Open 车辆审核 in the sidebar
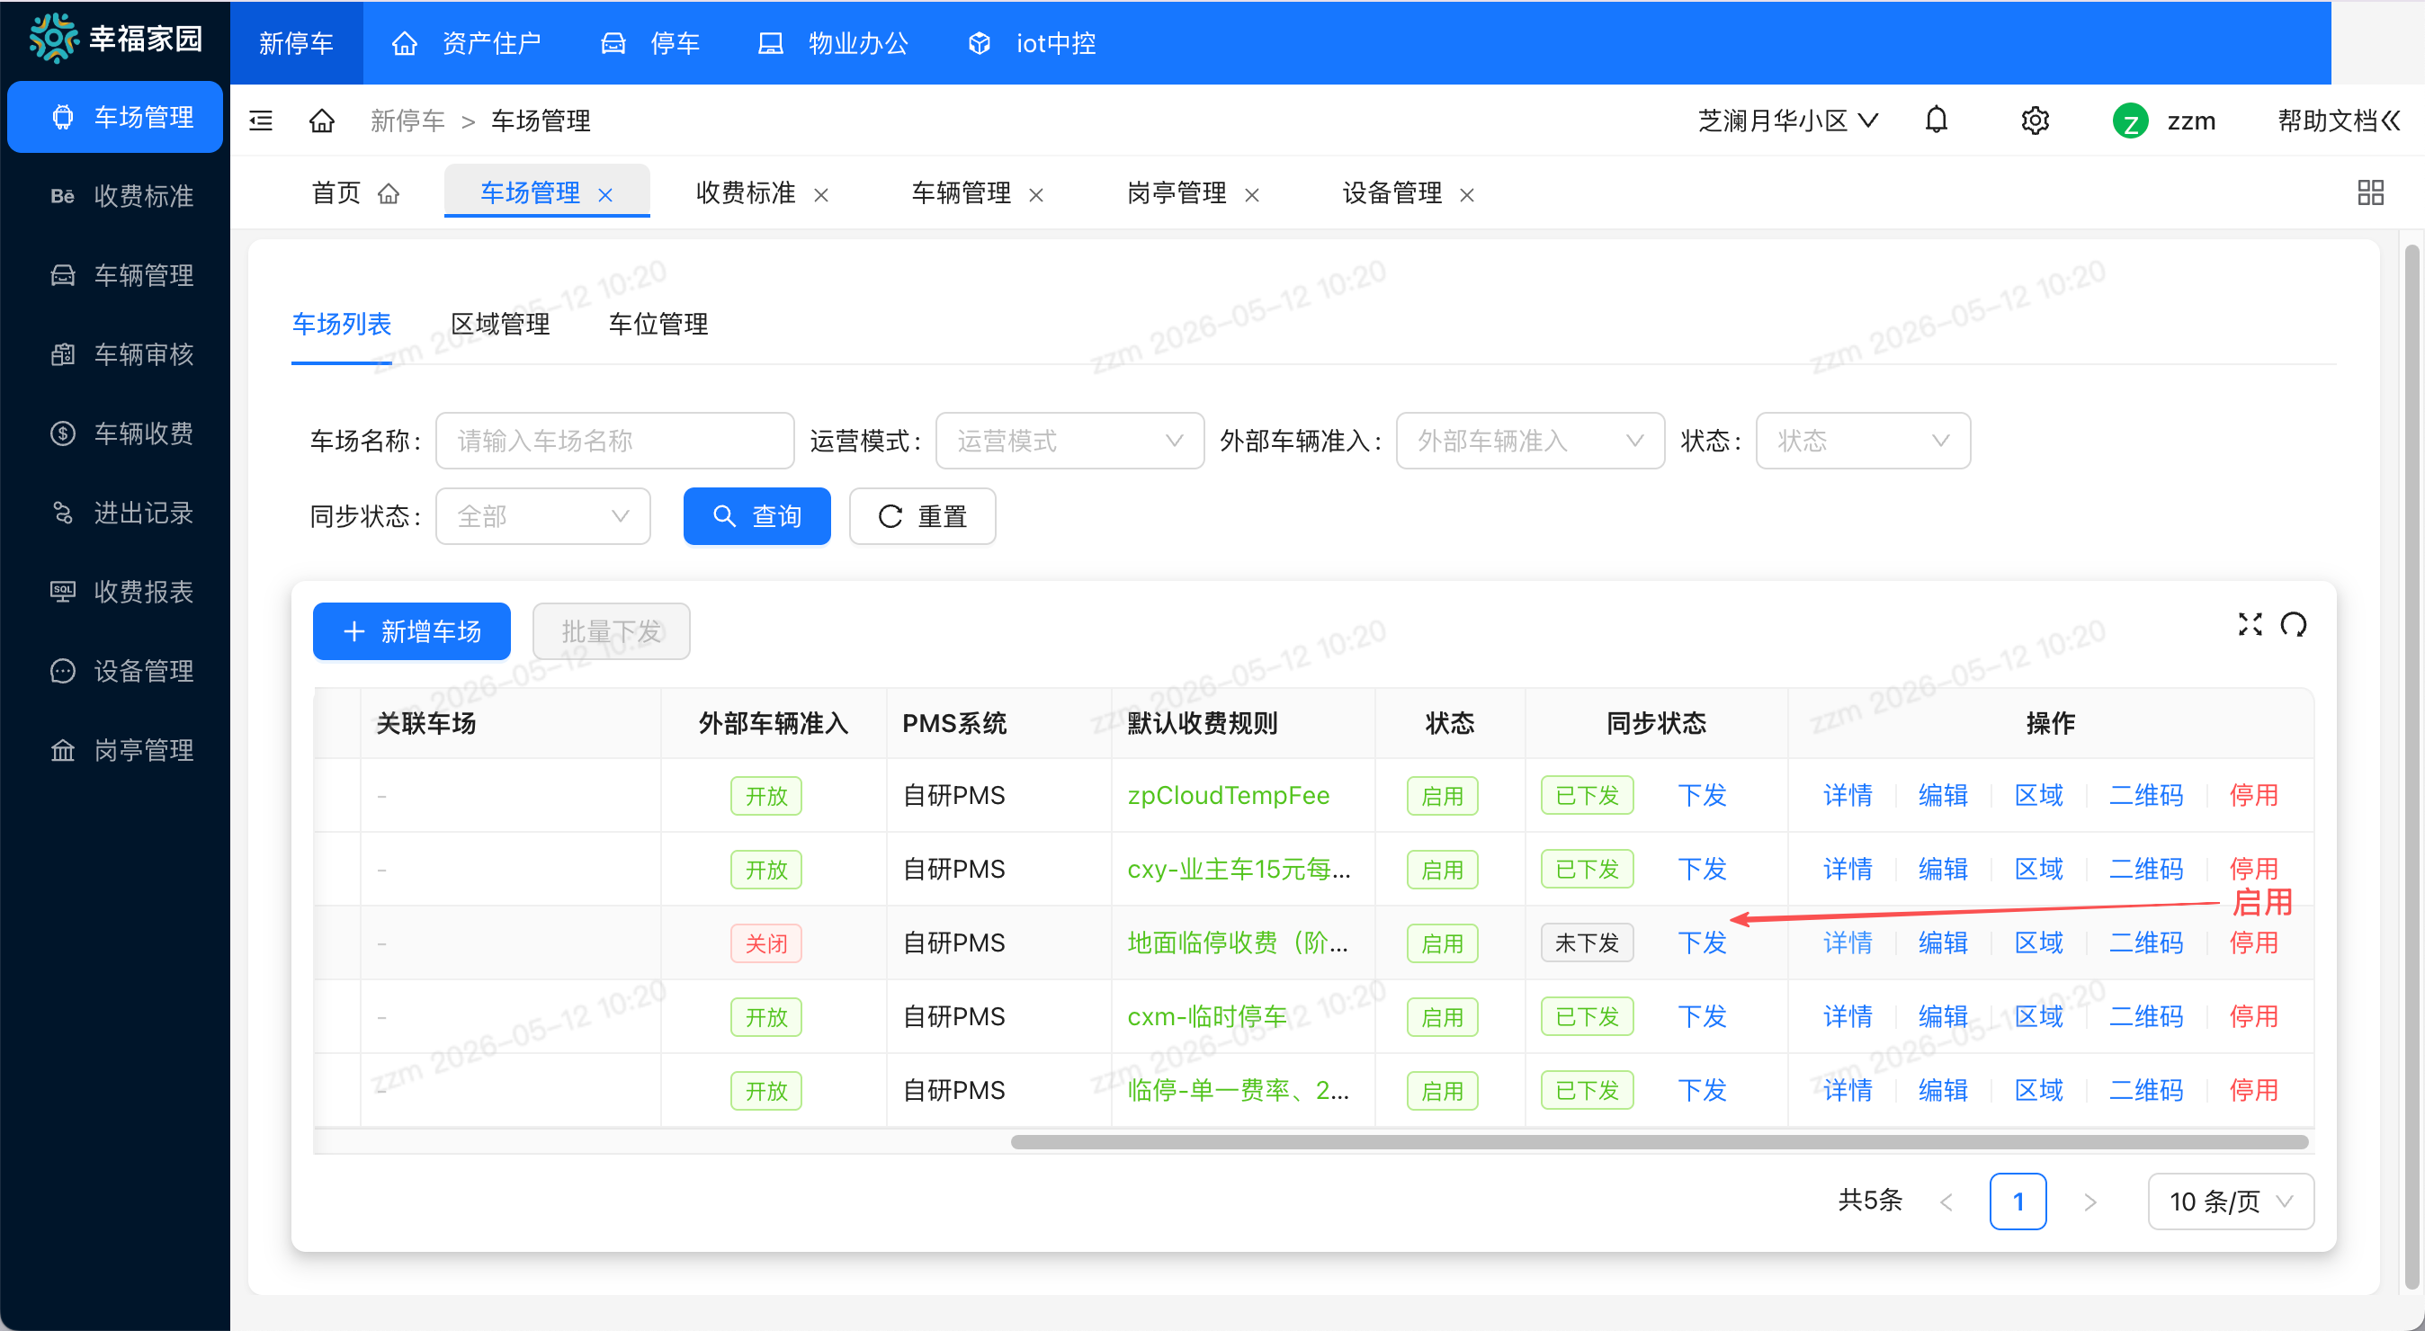 115,354
